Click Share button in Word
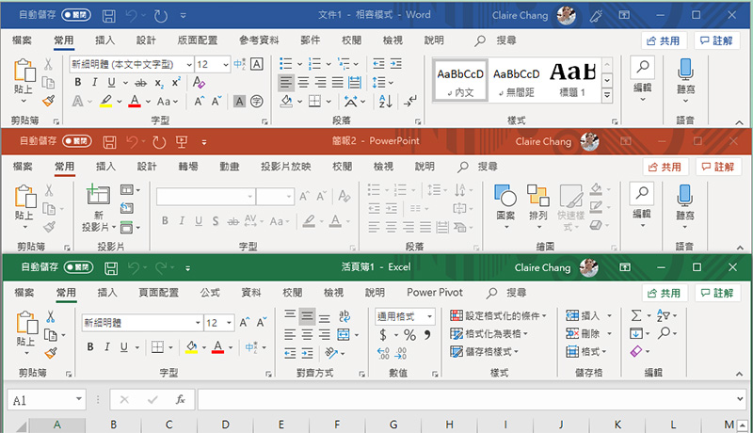The image size is (753, 433). [664, 40]
